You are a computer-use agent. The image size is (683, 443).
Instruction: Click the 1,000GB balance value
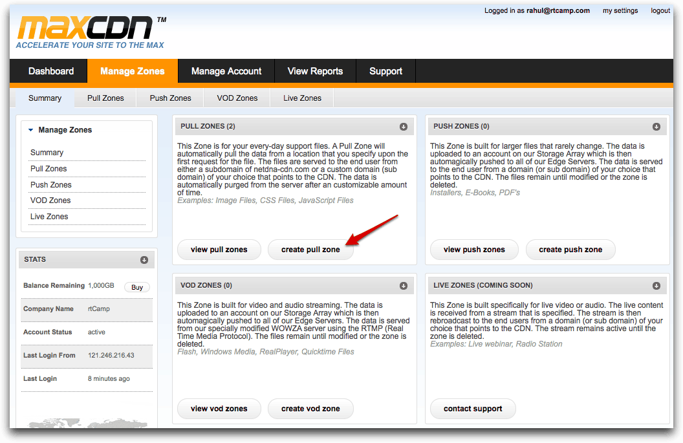[x=101, y=285]
